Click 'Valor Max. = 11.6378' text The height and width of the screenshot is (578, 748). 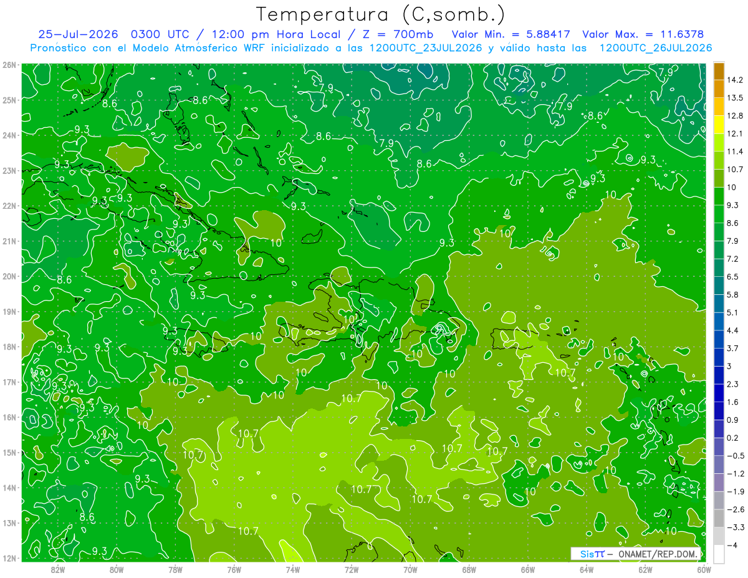642,34
